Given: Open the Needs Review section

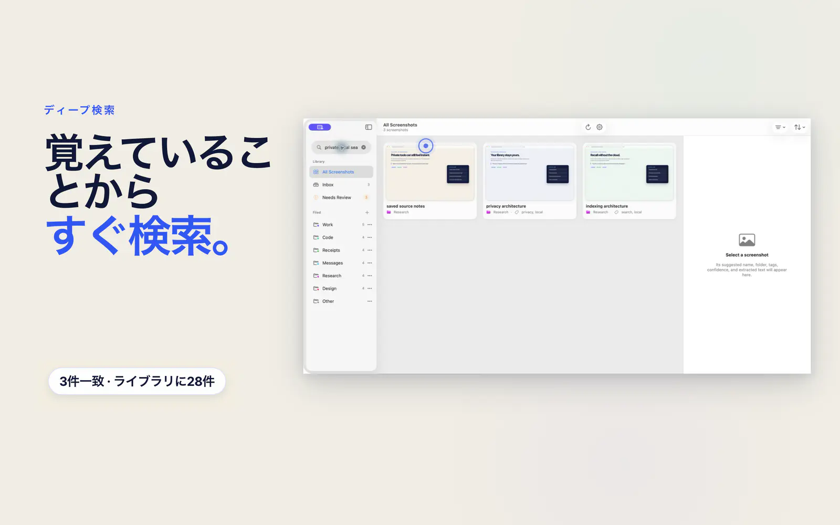Looking at the screenshot, I should pyautogui.click(x=341, y=197).
